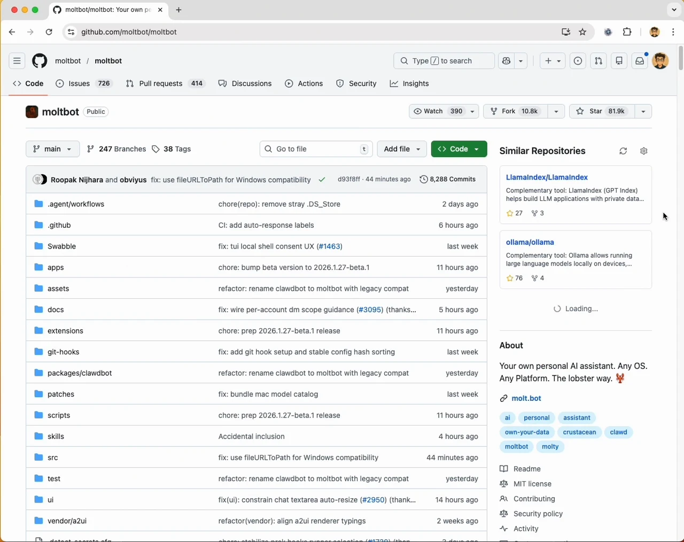The width and height of the screenshot is (684, 542).
Task: Click the Go to file search field
Action: [x=316, y=149]
